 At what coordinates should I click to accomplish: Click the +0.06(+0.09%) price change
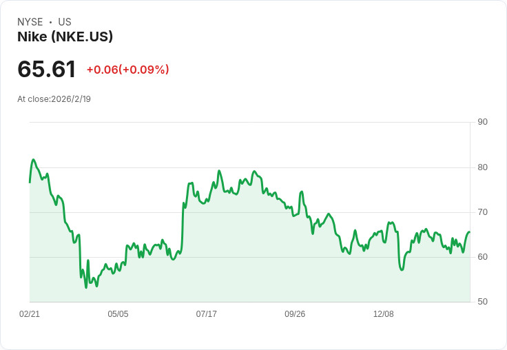pos(127,70)
